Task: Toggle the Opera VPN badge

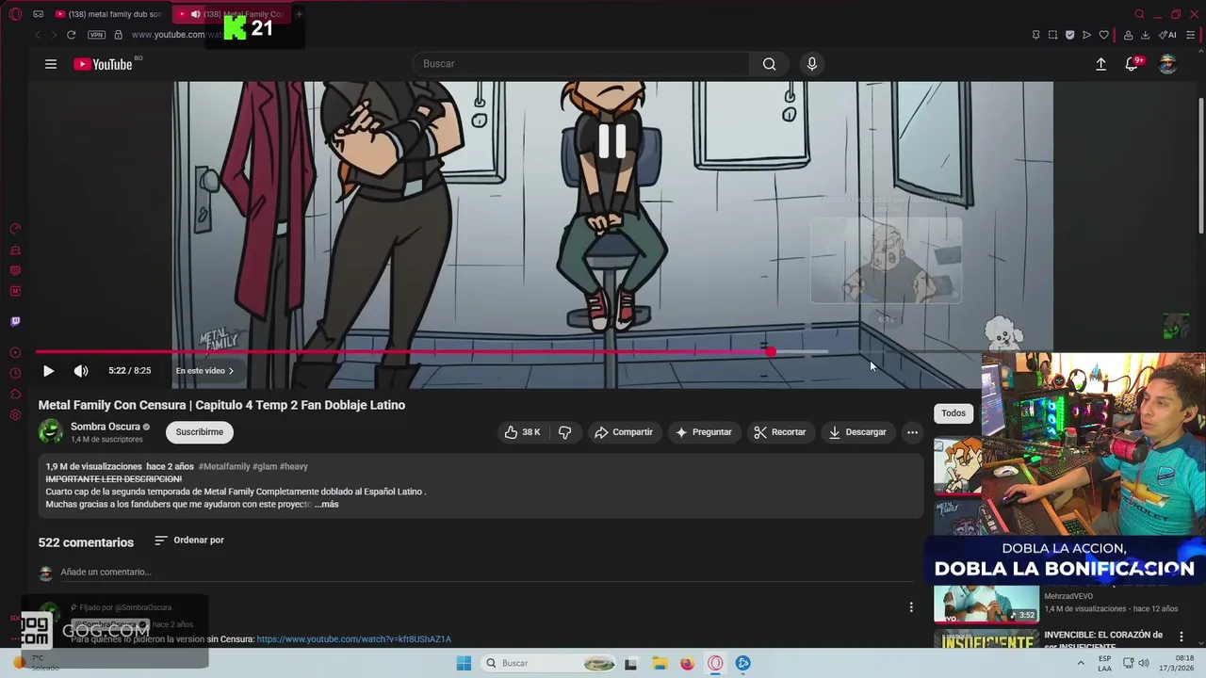Action: point(96,35)
